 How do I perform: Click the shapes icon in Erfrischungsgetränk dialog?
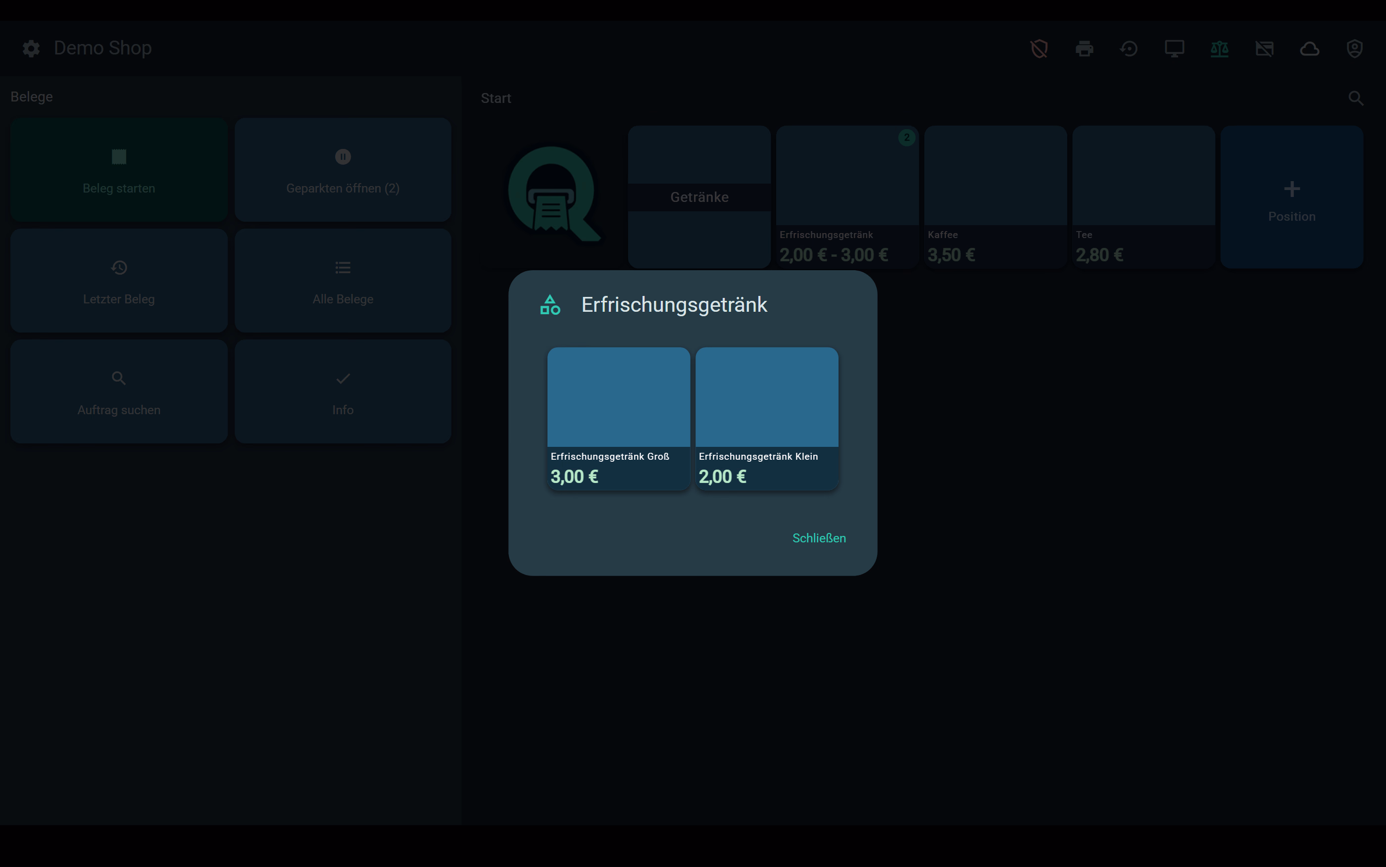click(x=550, y=304)
